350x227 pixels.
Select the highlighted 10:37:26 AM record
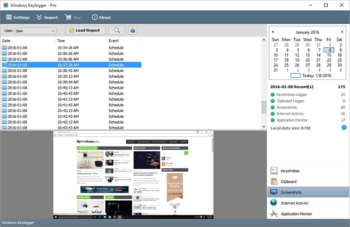71,65
